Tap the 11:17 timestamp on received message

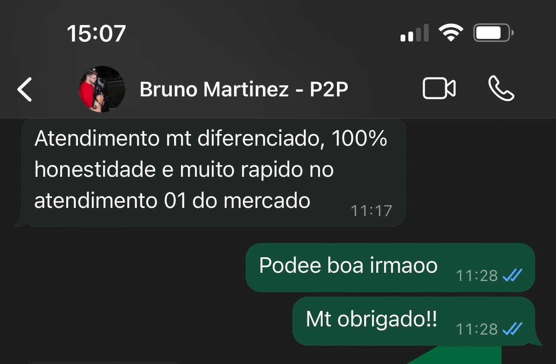(x=371, y=211)
